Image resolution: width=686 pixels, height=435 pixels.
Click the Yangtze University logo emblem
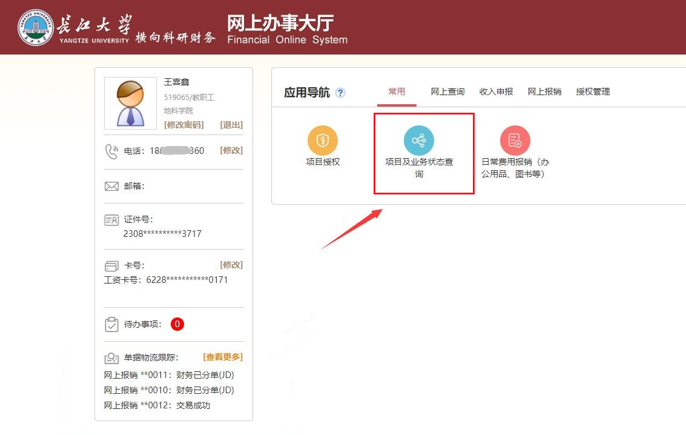[35, 27]
